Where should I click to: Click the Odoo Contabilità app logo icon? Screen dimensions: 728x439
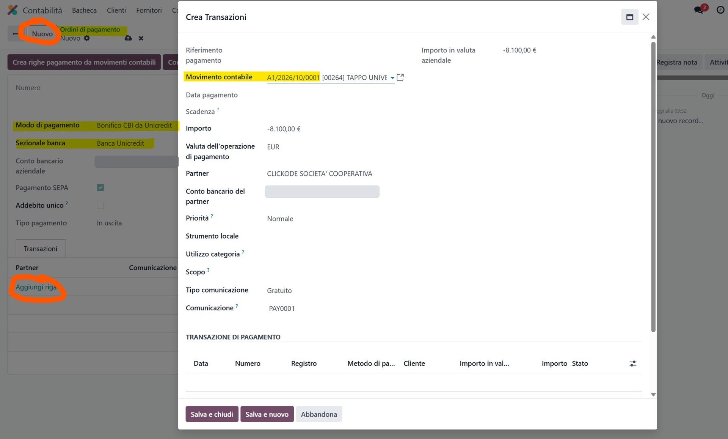coord(13,10)
